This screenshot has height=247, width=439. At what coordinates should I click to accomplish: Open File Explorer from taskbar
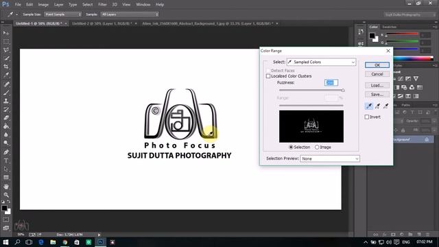[x=53, y=242]
